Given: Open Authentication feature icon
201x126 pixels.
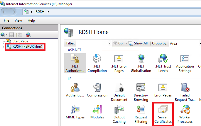Looking at the screenshot, I should point(75,90).
